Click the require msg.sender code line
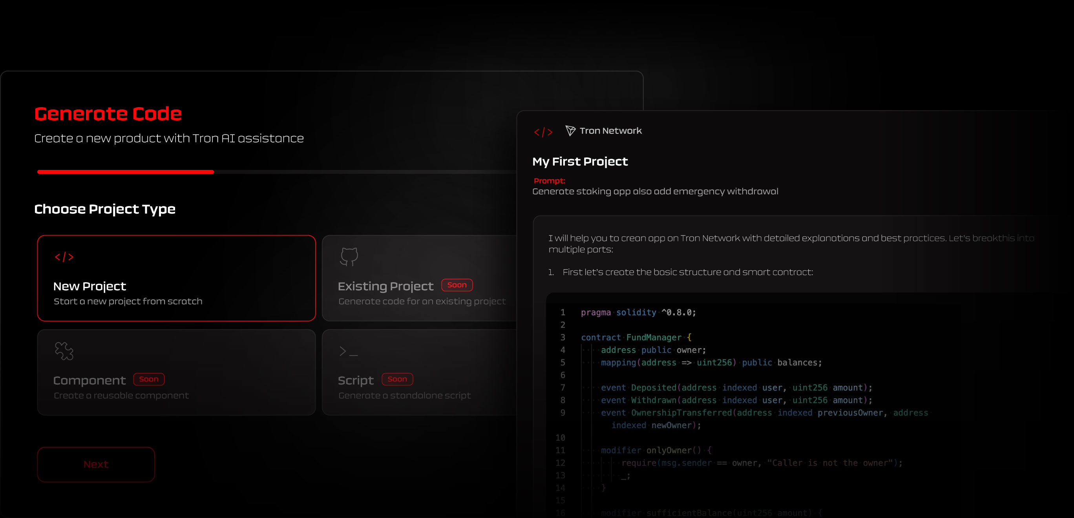Image resolution: width=1074 pixels, height=518 pixels. [762, 463]
